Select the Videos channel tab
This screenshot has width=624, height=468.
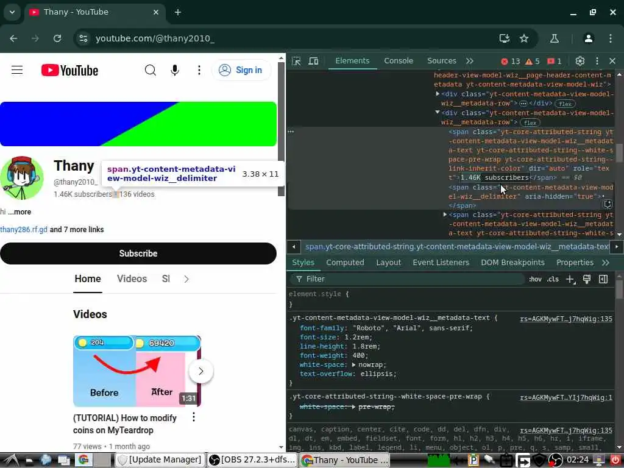point(132,278)
